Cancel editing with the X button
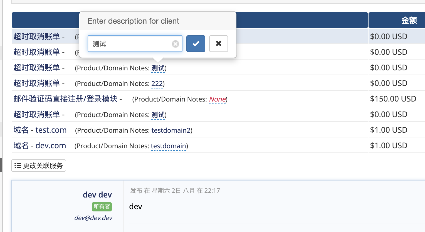The width and height of the screenshot is (425, 232). [218, 44]
